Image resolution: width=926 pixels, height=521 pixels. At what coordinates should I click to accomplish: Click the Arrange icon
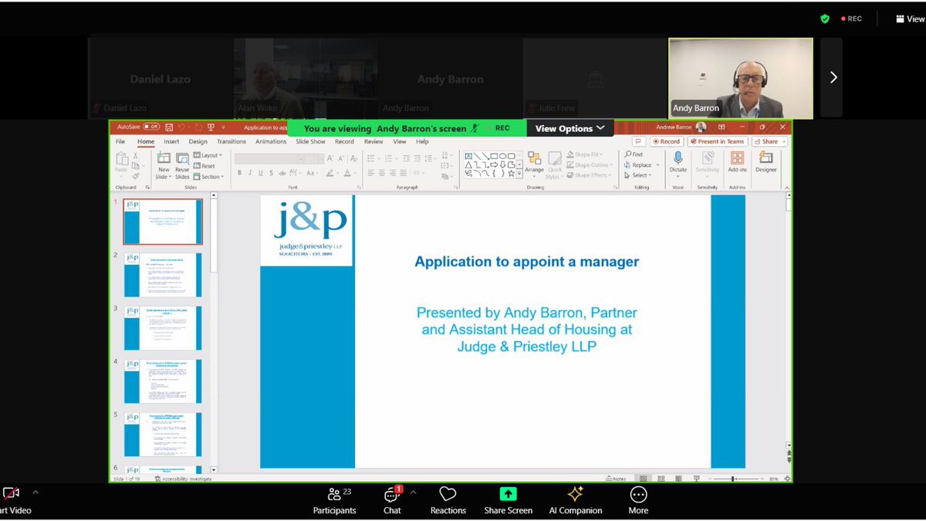pos(534,159)
